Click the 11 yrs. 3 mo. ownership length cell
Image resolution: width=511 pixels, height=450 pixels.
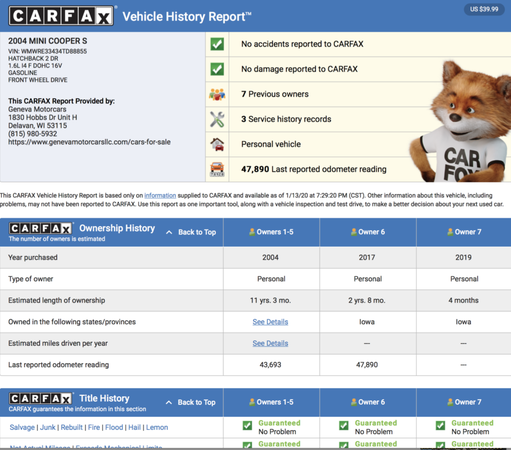click(x=271, y=300)
